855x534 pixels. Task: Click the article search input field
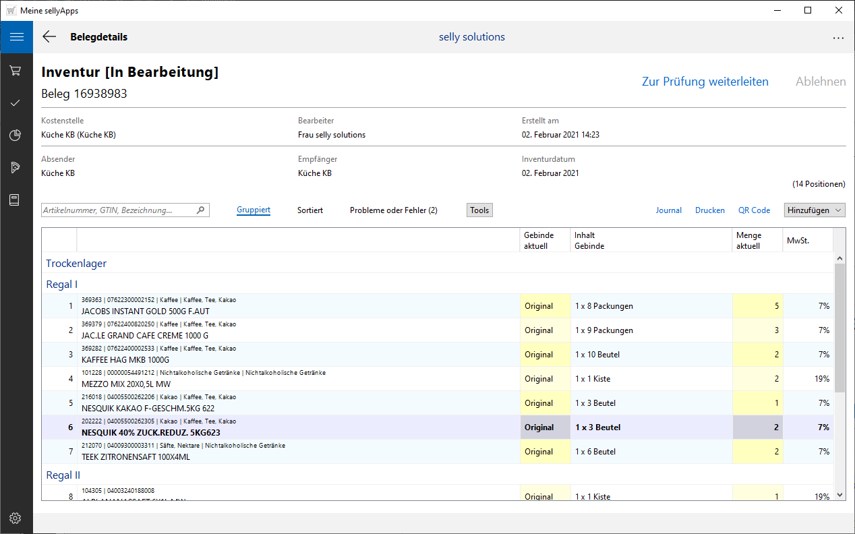pyautogui.click(x=118, y=210)
